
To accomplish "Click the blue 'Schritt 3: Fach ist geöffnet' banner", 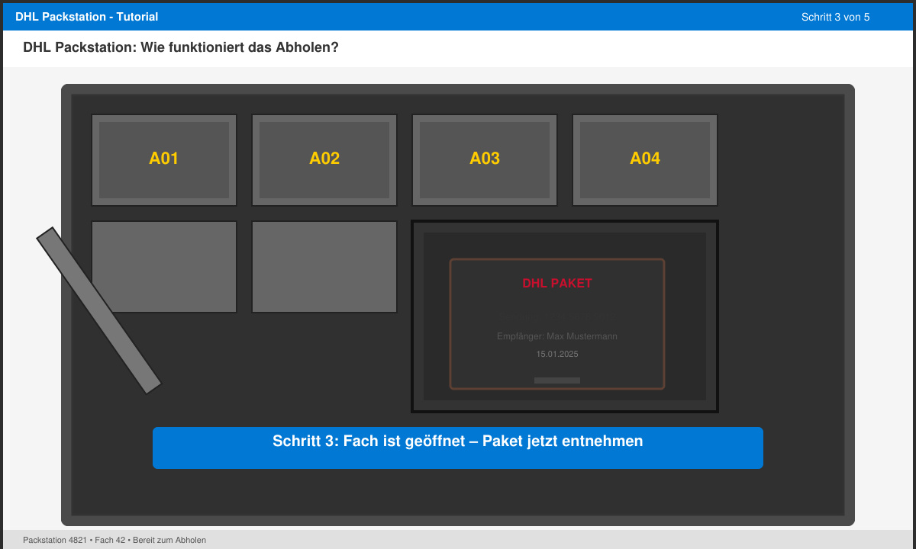I will pos(458,448).
